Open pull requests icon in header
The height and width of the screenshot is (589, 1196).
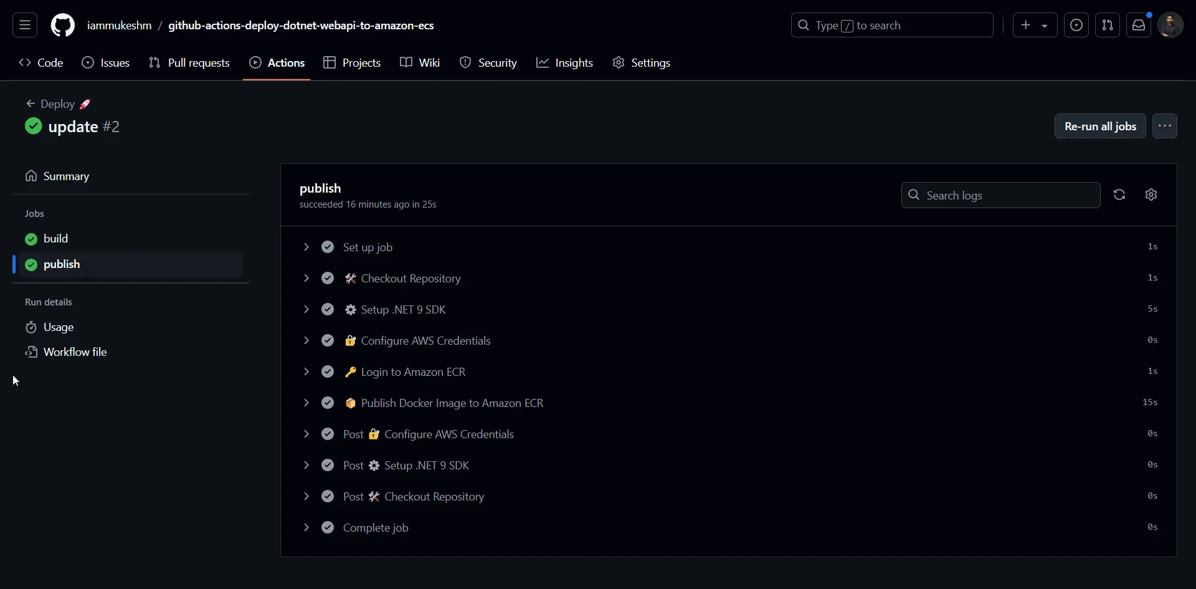click(x=1108, y=26)
